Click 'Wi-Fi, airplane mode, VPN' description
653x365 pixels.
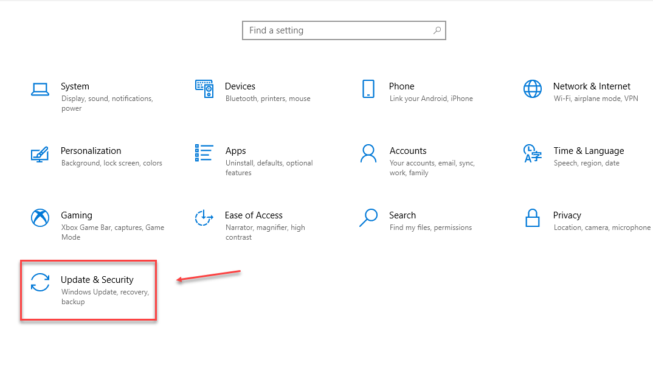pos(596,99)
